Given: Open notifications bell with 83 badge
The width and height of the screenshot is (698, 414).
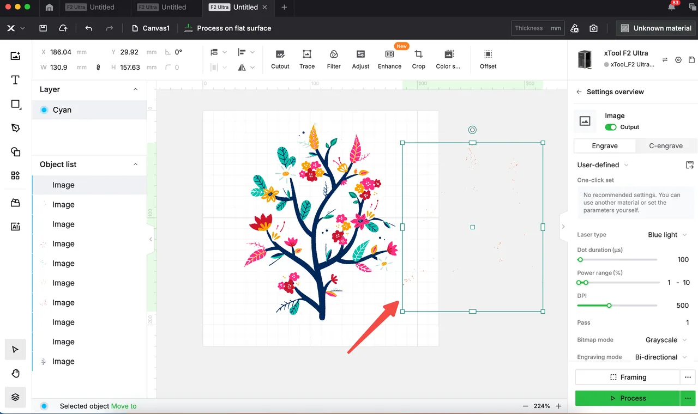Looking at the screenshot, I should point(672,7).
